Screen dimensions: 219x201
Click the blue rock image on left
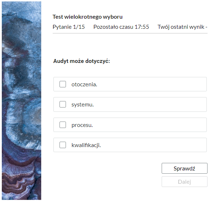[x=22, y=101]
